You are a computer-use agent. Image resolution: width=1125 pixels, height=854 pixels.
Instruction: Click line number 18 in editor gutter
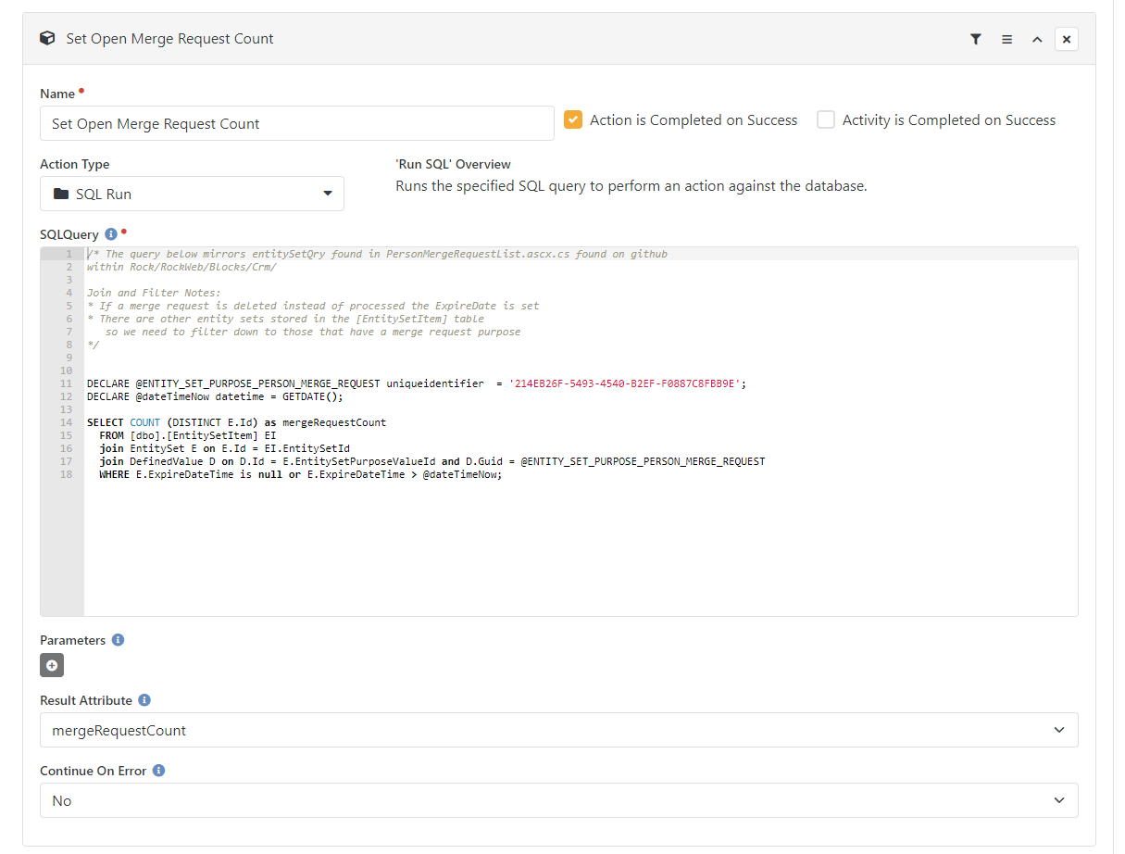pyautogui.click(x=66, y=474)
